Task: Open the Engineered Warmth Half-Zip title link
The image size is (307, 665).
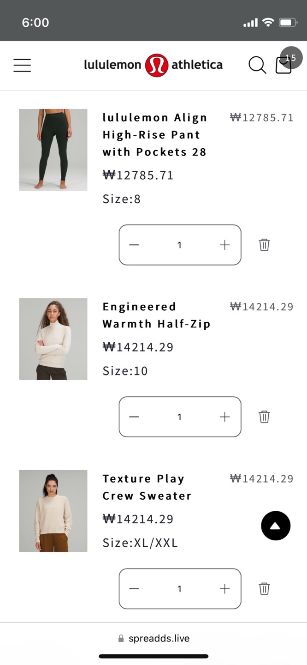Action: click(156, 315)
